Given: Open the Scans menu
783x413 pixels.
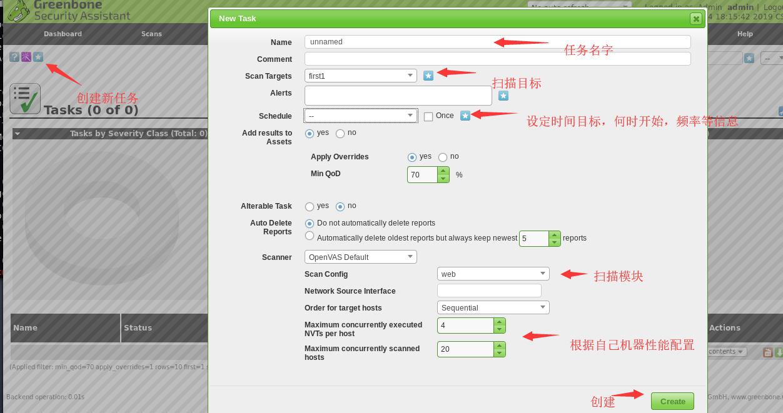Looking at the screenshot, I should 151,34.
